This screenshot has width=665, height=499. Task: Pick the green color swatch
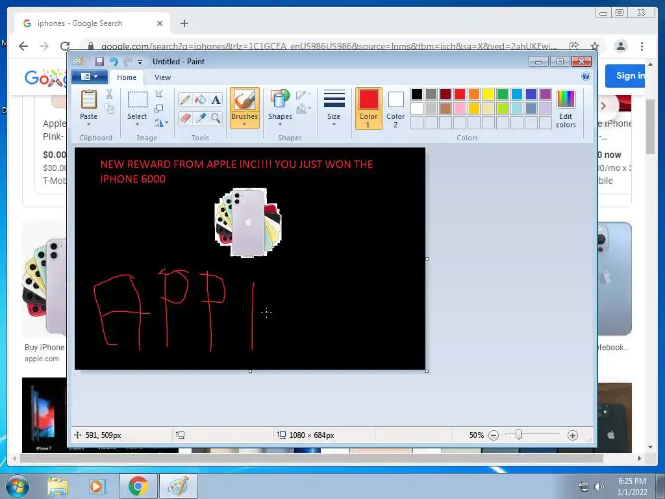click(x=503, y=94)
